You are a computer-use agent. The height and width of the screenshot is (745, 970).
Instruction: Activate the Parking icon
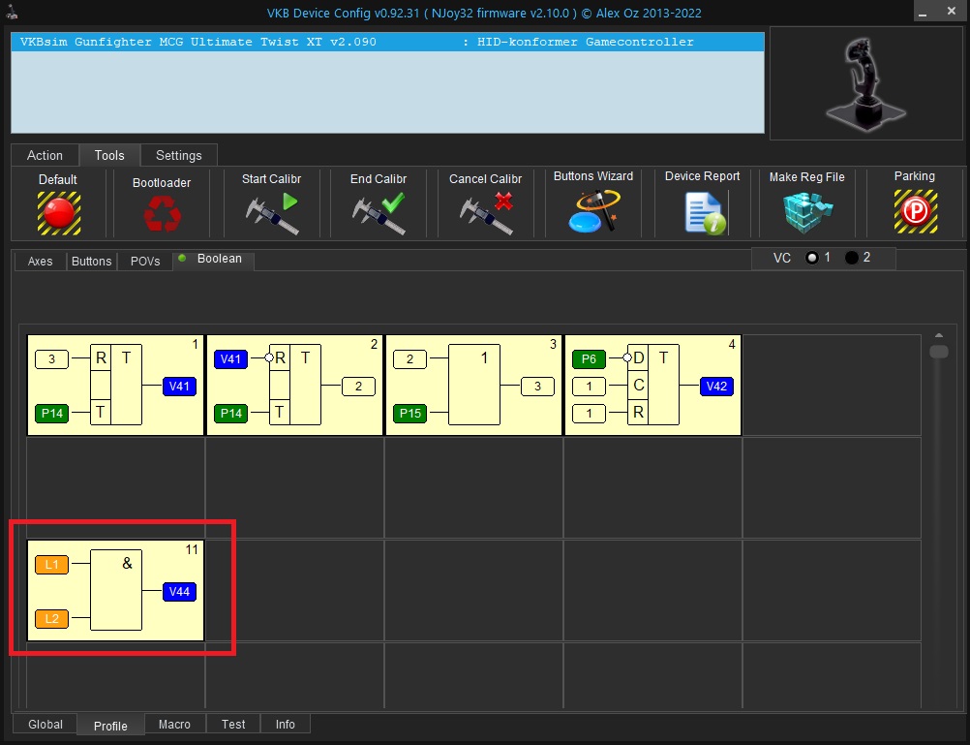(x=916, y=212)
